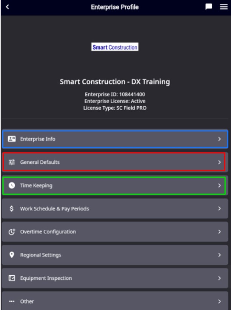The image size is (231, 310).
Task: Open the hamburger menu
Action: (x=224, y=7)
